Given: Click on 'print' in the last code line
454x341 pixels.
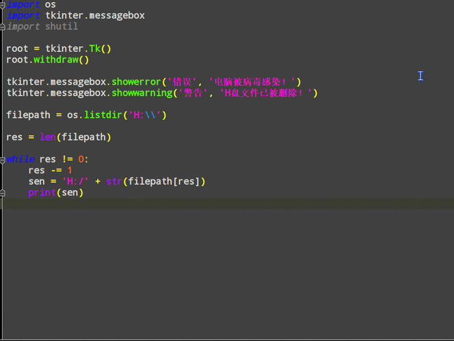Looking at the screenshot, I should [x=42, y=192].
